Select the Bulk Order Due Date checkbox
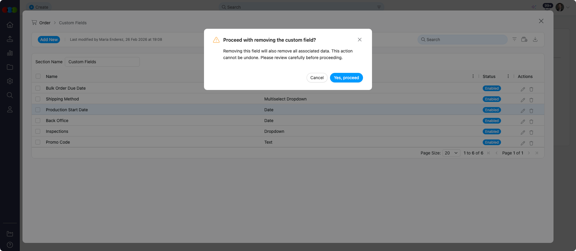 coord(38,88)
